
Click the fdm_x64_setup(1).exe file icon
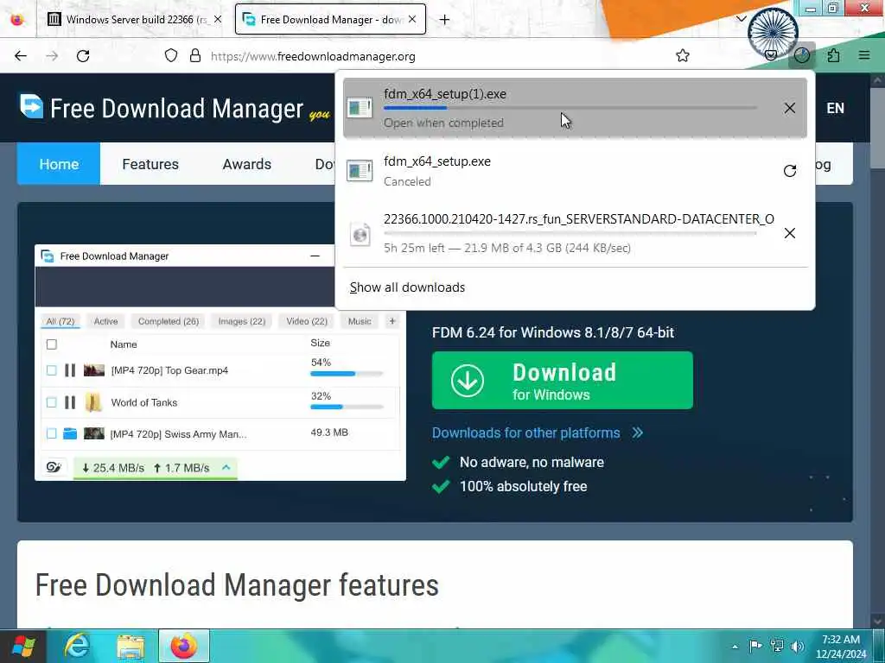click(x=360, y=107)
